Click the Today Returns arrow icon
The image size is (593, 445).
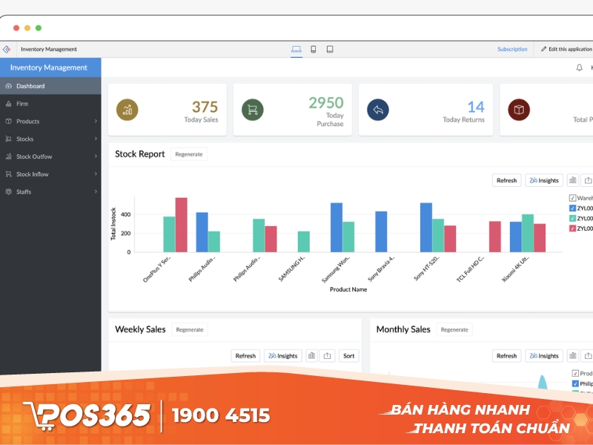(378, 110)
